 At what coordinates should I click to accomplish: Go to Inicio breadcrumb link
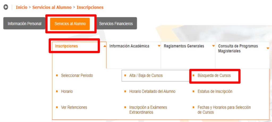pyautogui.click(x=22, y=7)
